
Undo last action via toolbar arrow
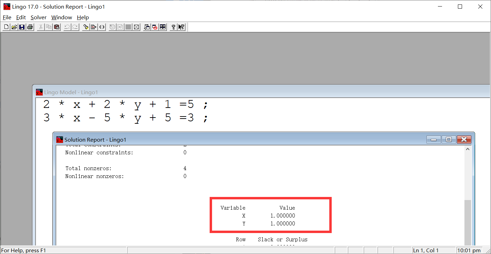point(67,27)
